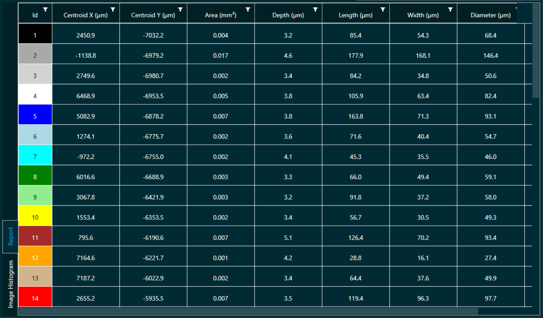Select the Centroid X cell showing 7164.6
This screenshot has width=543, height=318.
coord(85,258)
